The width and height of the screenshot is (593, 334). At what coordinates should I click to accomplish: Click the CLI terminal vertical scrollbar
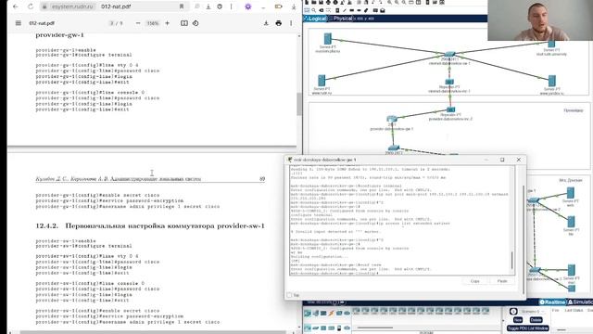pyautogui.click(x=512, y=261)
